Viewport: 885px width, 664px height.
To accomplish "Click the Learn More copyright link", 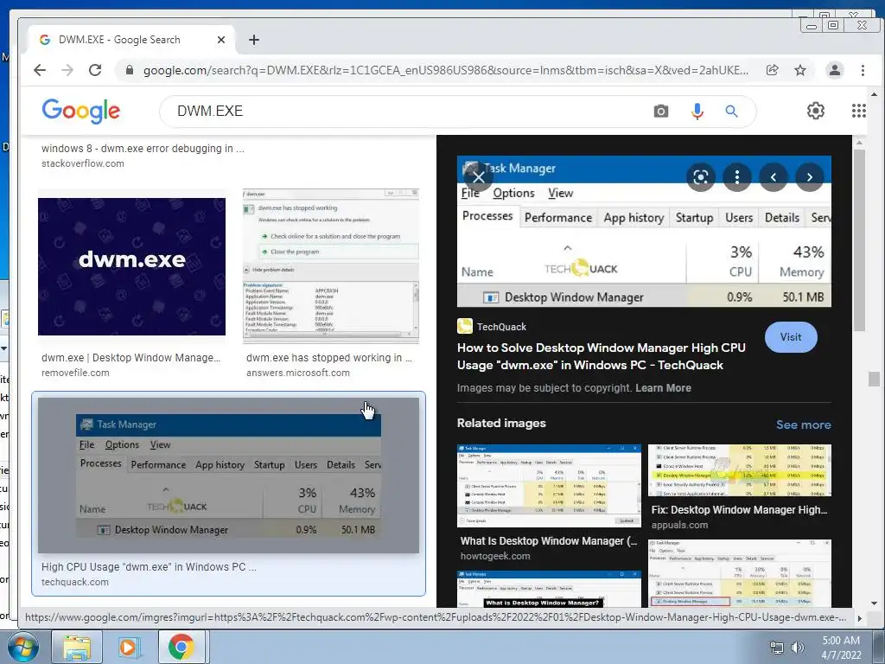I will (x=663, y=388).
